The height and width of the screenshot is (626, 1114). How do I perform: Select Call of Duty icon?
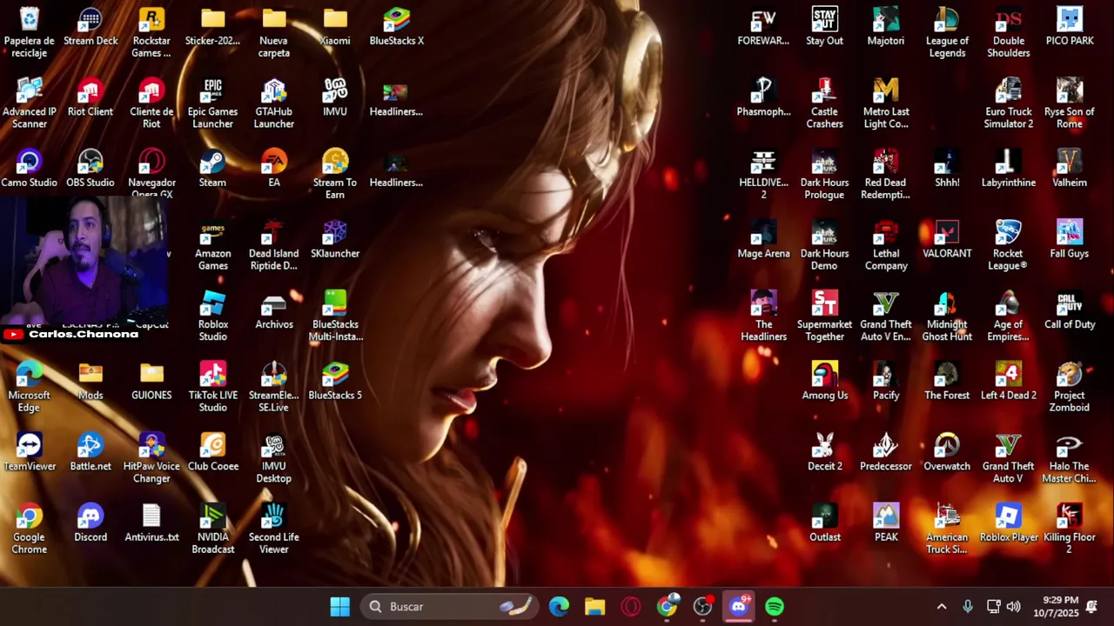[x=1070, y=310]
